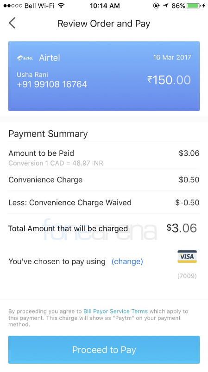
Task: Tap the cellular signal dots
Action: [x=13, y=6]
